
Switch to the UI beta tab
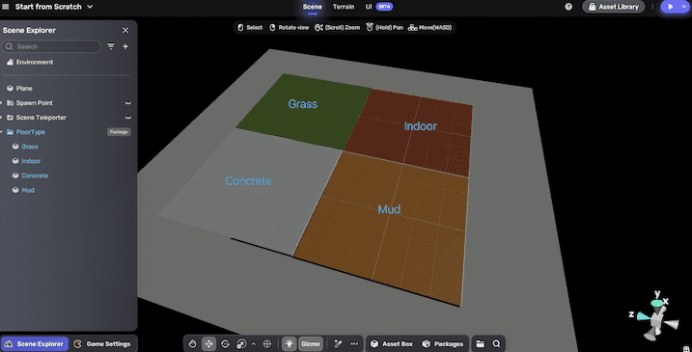379,7
